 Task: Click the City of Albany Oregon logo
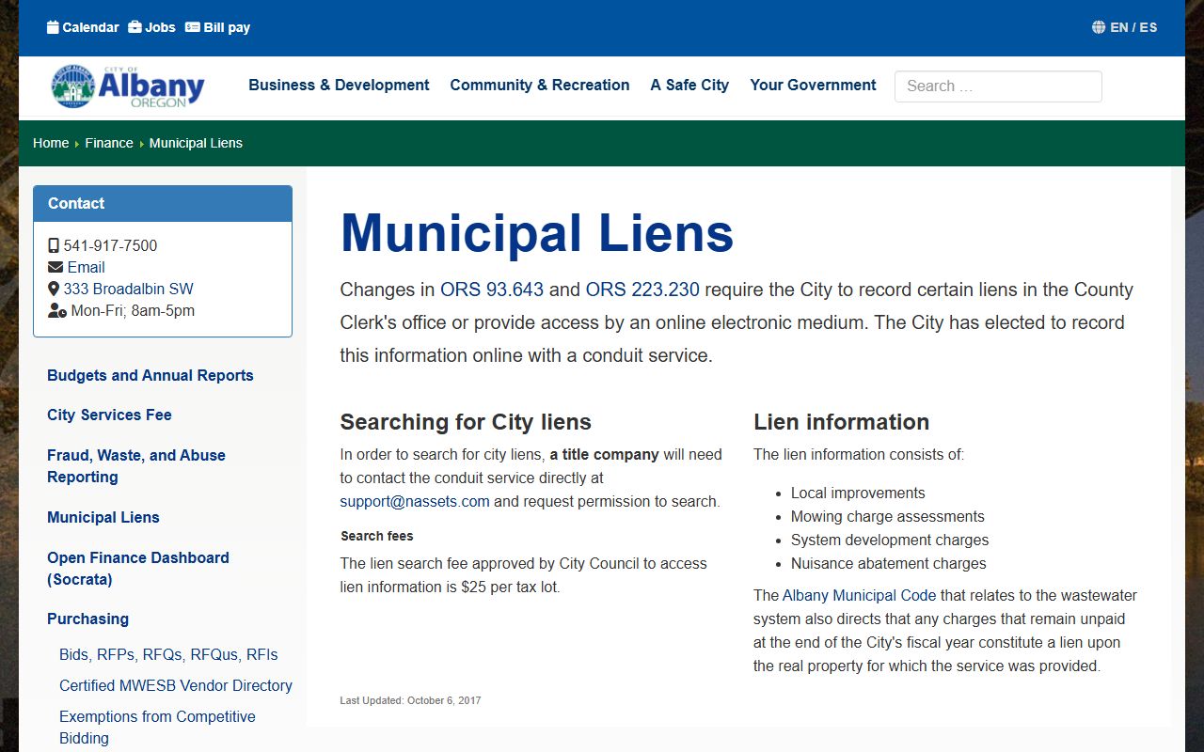click(x=128, y=86)
